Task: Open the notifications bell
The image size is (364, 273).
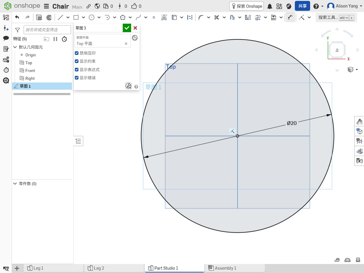Action: coord(270,6)
